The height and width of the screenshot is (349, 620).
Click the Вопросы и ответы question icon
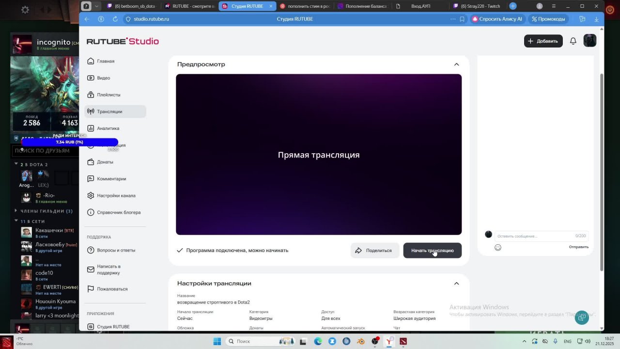91,250
